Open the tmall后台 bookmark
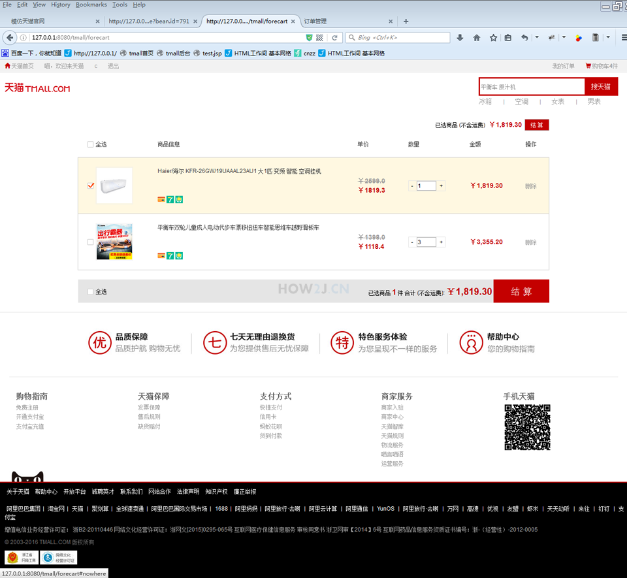This screenshot has height=578, width=627. pyautogui.click(x=174, y=53)
